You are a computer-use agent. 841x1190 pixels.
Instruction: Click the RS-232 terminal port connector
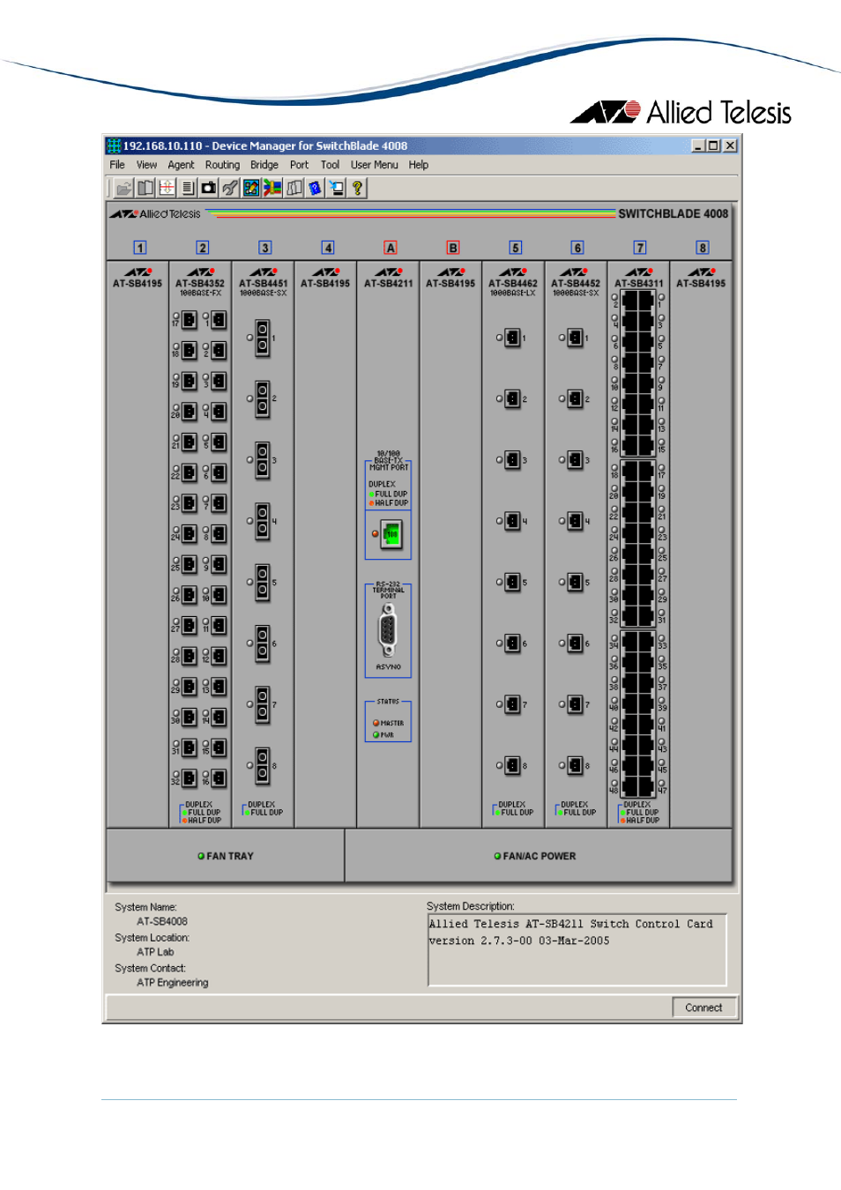coord(388,631)
